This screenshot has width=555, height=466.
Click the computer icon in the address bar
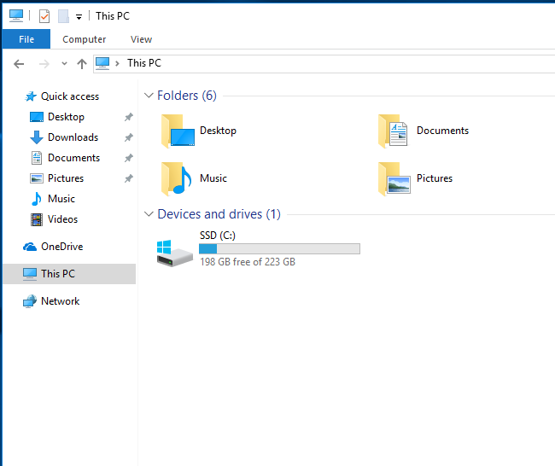pos(102,64)
